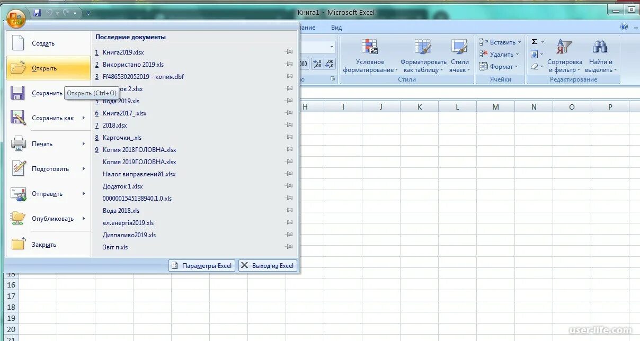
Task: Pin Карточки_.xls to recent list
Action: tap(289, 137)
